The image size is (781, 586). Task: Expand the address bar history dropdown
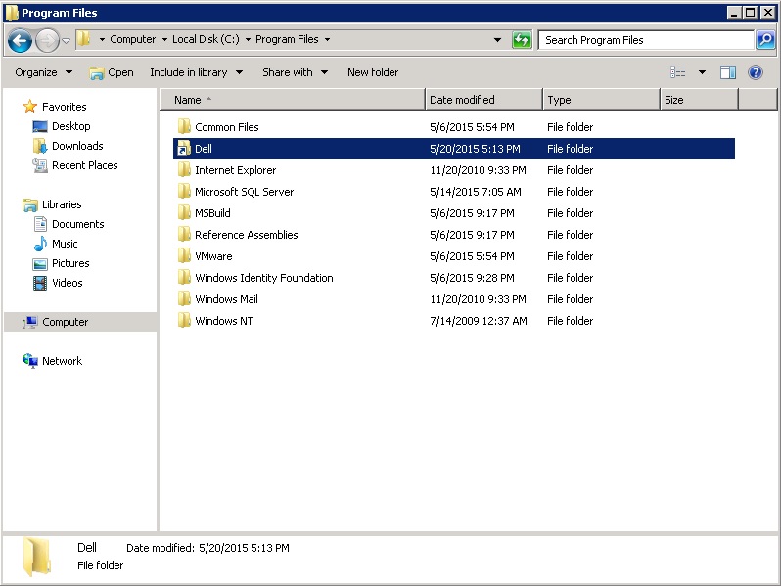[497, 40]
